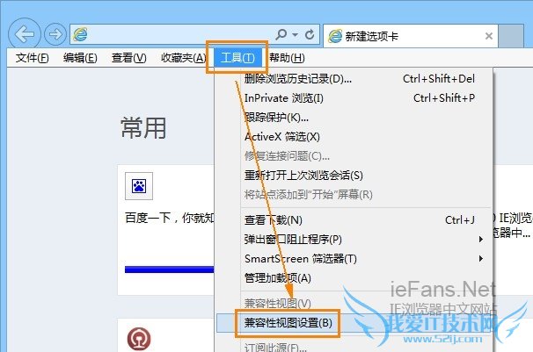Click the Forward arrow button
The image size is (533, 352).
(55, 34)
